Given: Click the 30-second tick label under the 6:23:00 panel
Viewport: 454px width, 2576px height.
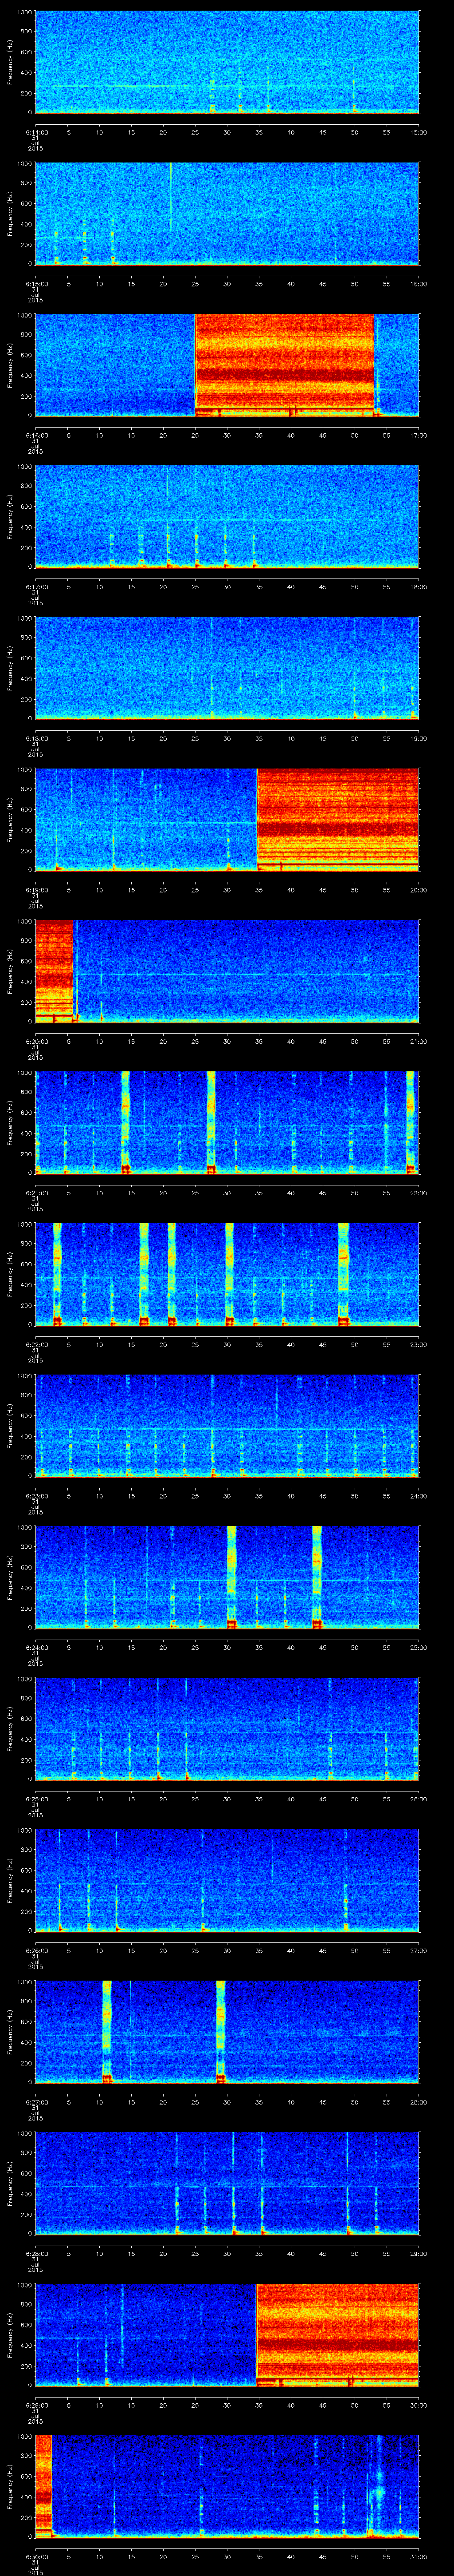Looking at the screenshot, I should (x=227, y=1496).
